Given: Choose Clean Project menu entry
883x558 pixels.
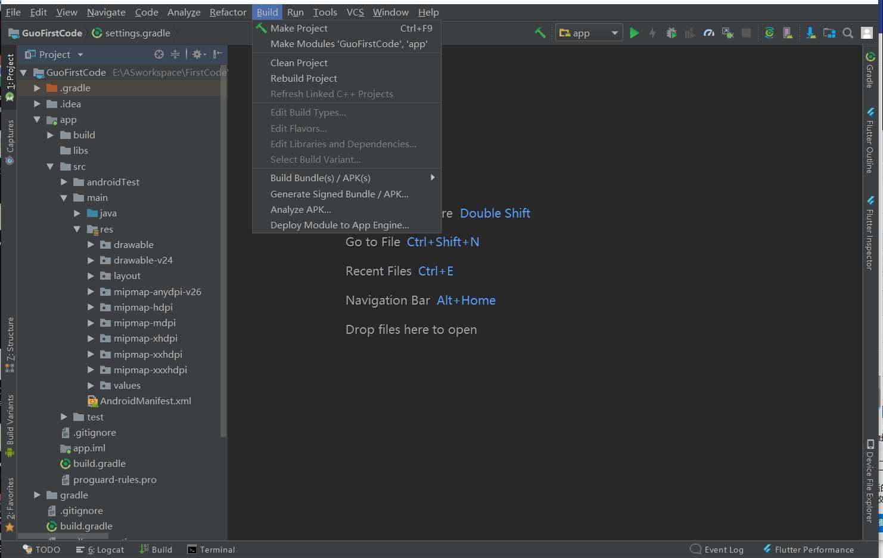Looking at the screenshot, I should [x=299, y=63].
